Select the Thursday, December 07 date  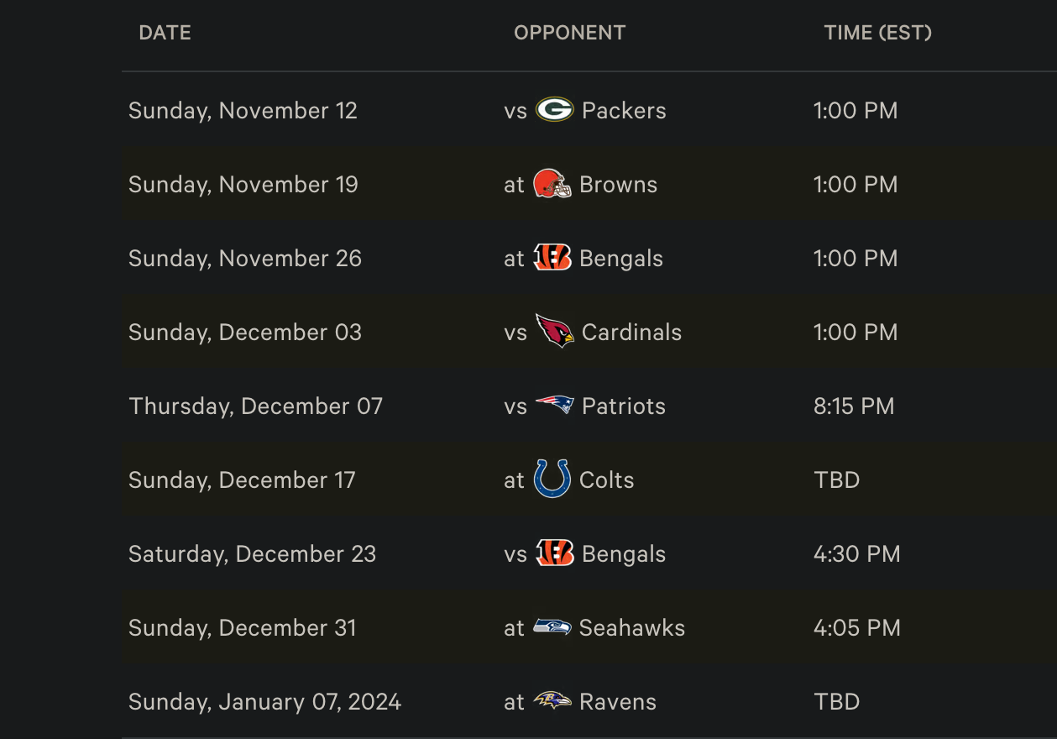click(x=255, y=406)
